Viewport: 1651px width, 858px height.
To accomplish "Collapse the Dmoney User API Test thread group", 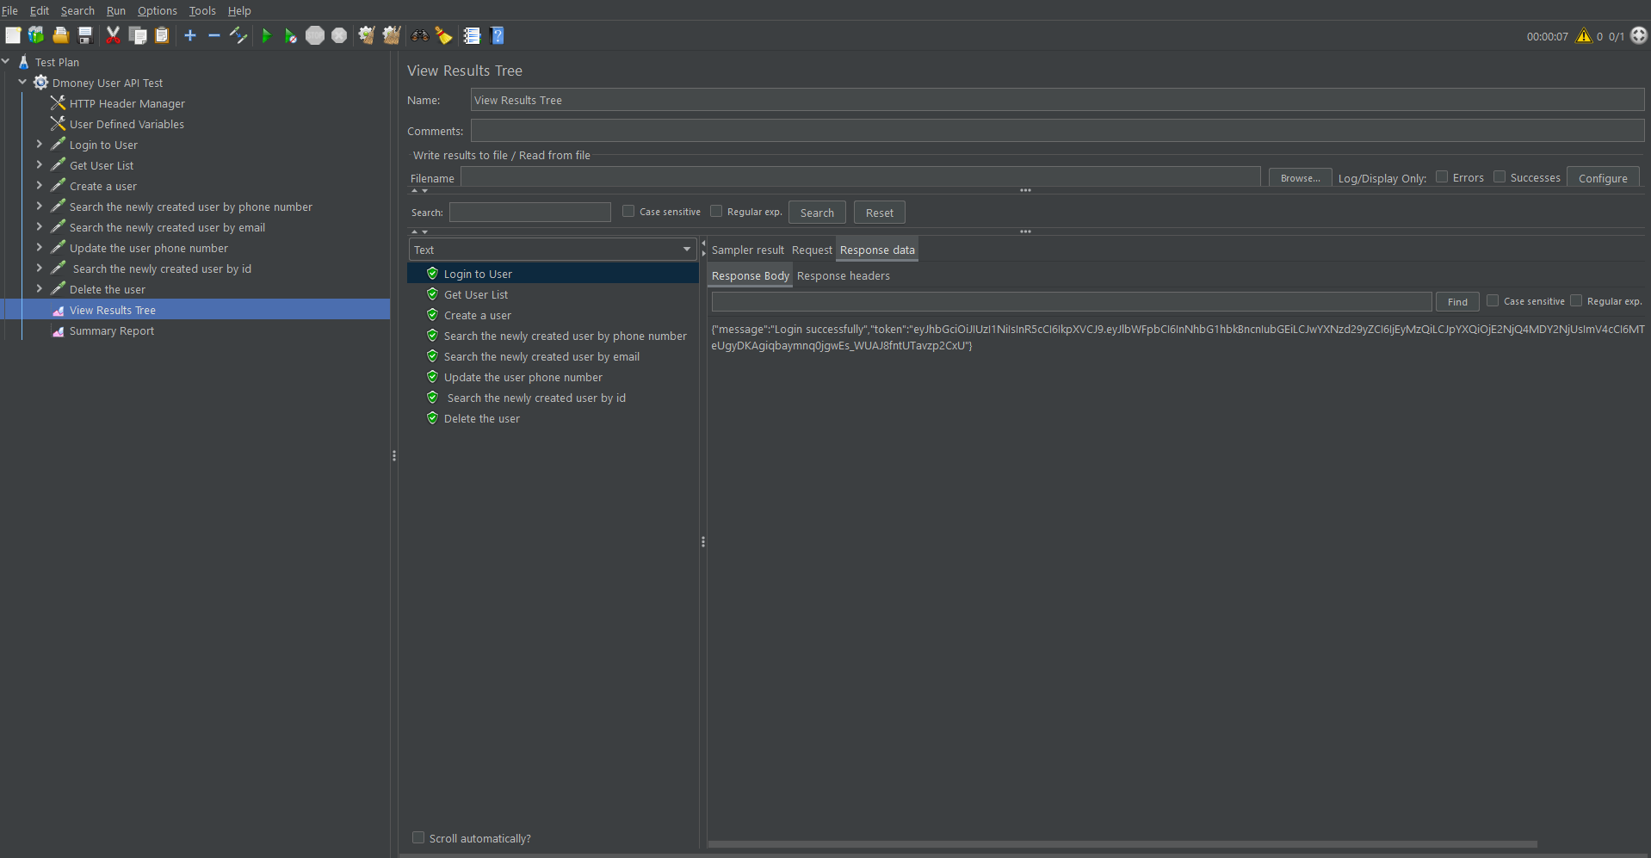I will [22, 83].
